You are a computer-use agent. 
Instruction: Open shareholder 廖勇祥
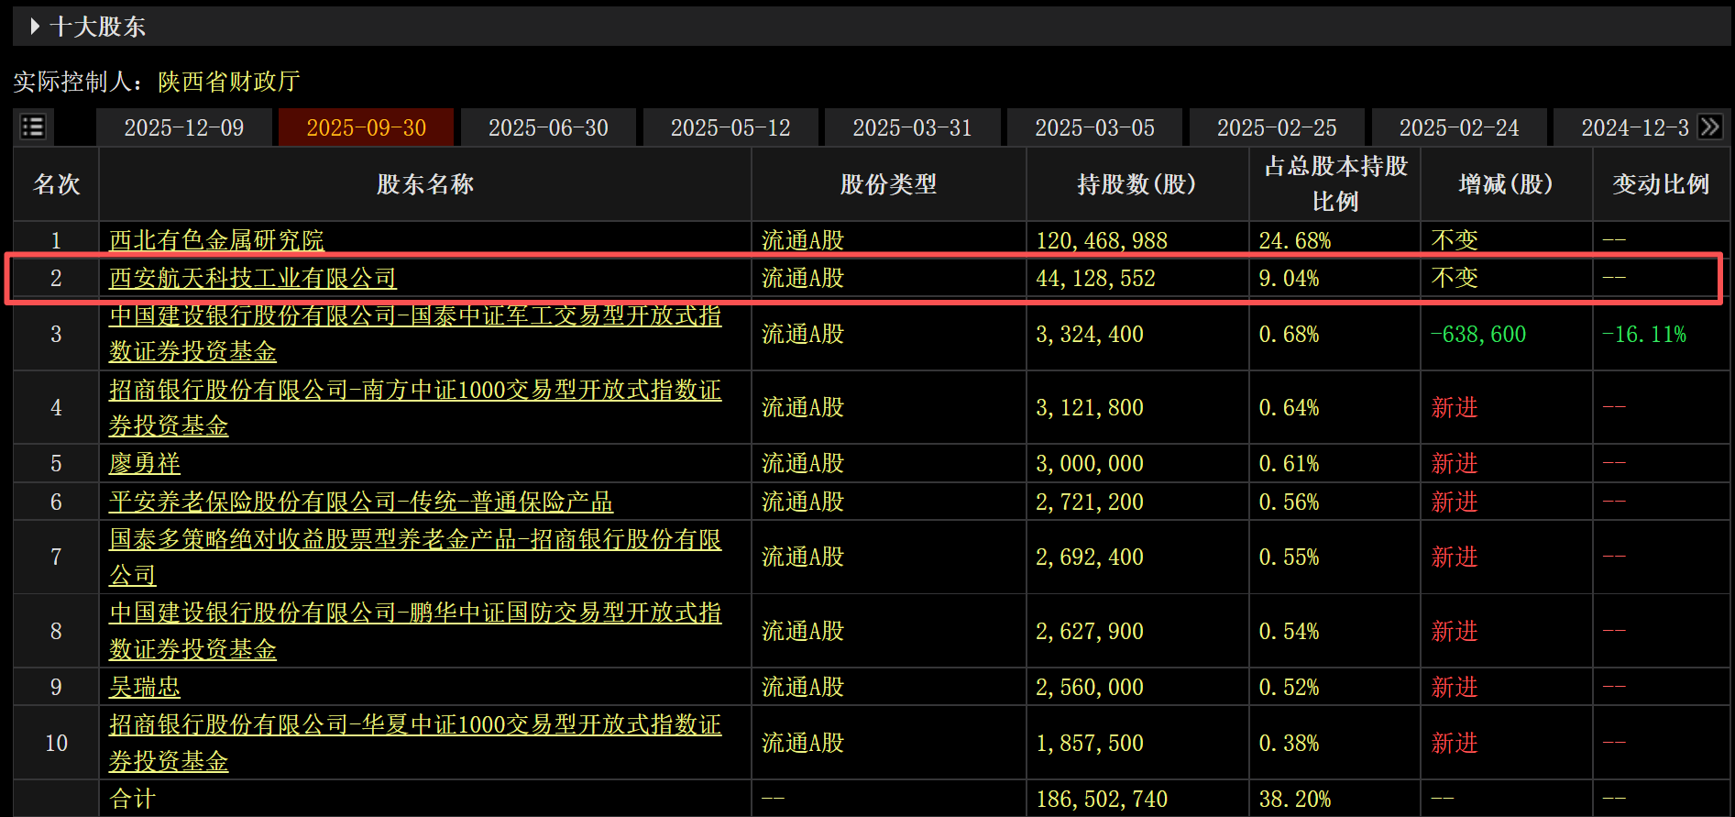[x=145, y=463]
